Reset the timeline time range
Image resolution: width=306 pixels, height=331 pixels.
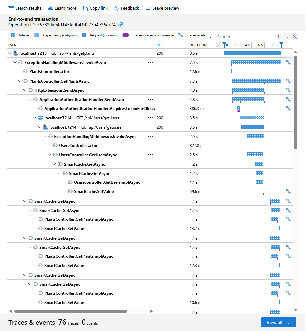[x=218, y=45]
